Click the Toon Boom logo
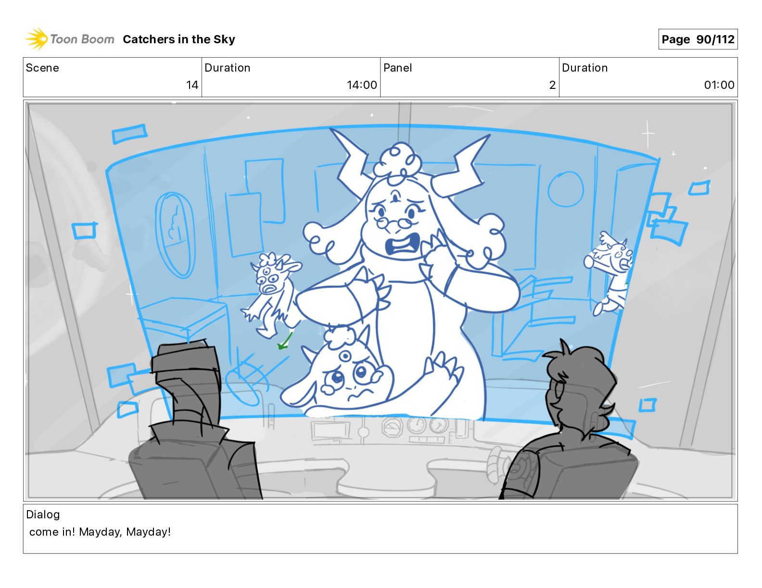Image resolution: width=762 pixels, height=588 pixels. pos(70,39)
